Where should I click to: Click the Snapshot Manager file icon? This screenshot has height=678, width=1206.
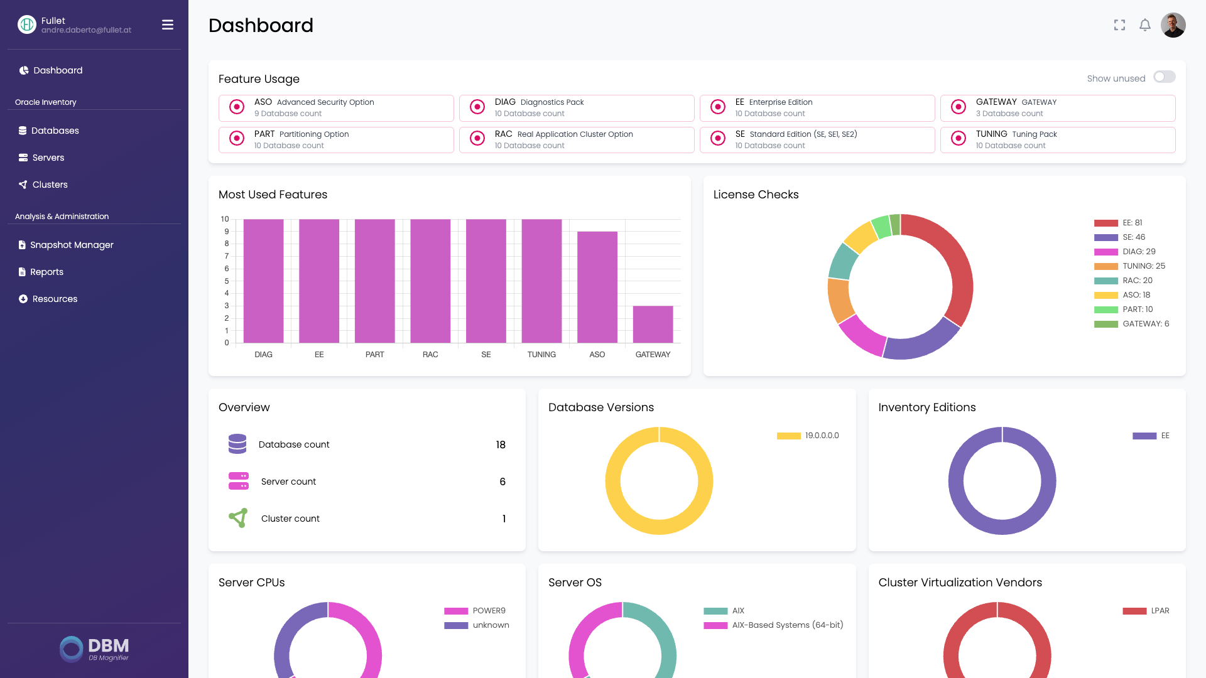pyautogui.click(x=22, y=245)
